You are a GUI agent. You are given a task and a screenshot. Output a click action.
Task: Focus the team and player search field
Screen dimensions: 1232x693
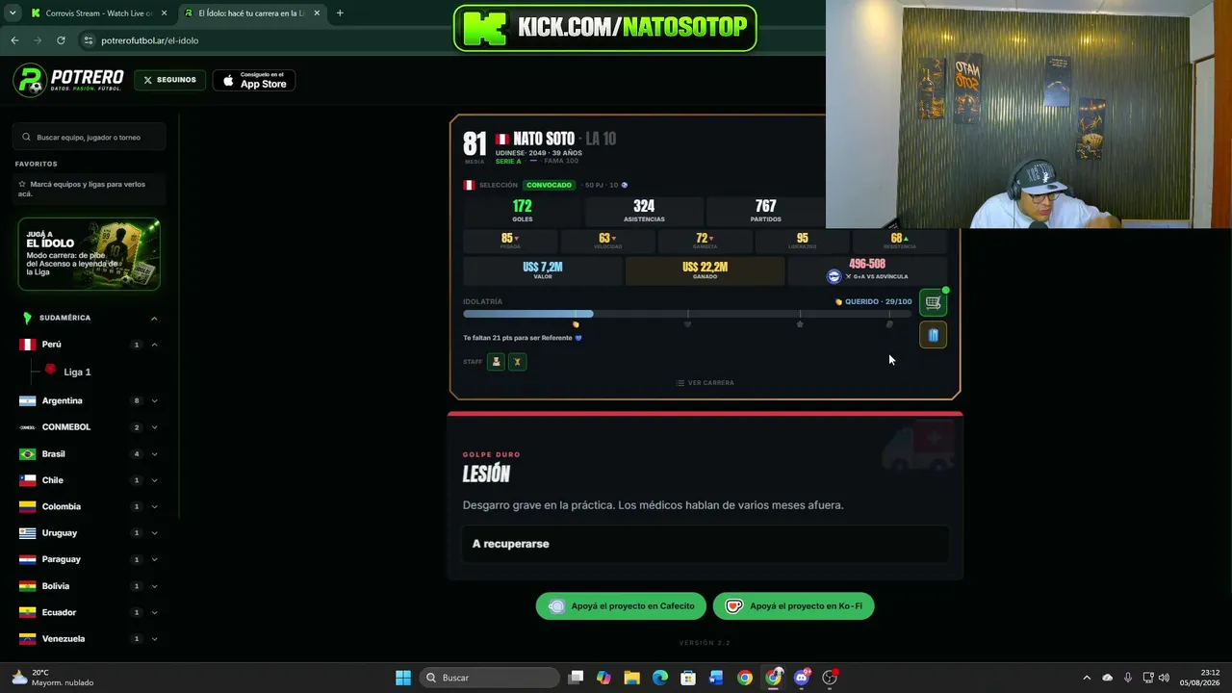(x=90, y=137)
